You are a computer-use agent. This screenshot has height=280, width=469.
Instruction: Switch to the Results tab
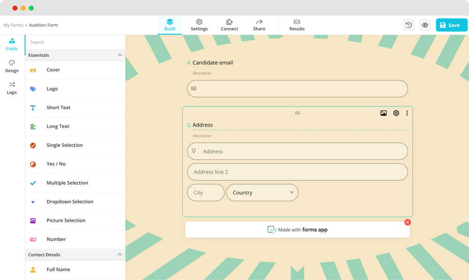pyautogui.click(x=296, y=25)
